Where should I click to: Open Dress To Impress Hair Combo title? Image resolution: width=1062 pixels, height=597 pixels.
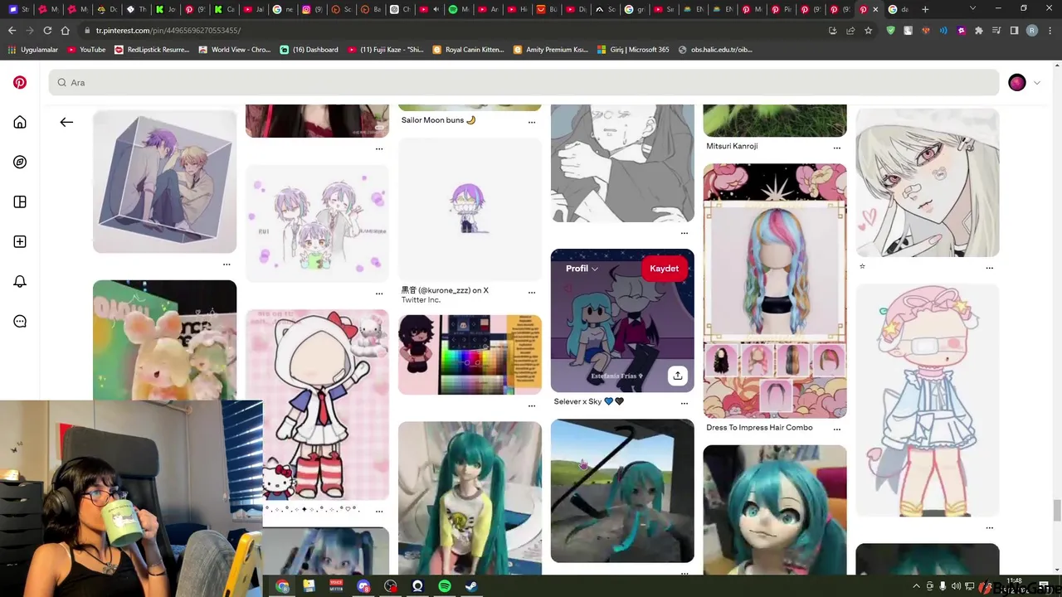tap(759, 428)
